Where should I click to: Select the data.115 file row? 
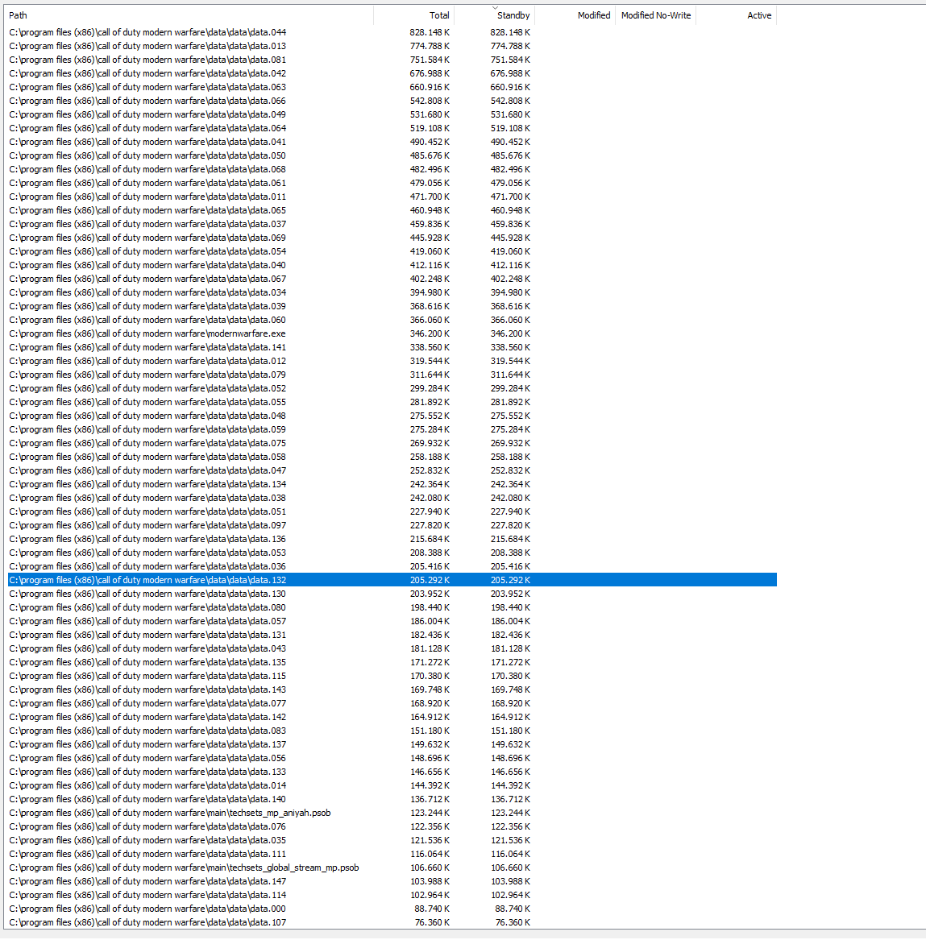[392, 677]
